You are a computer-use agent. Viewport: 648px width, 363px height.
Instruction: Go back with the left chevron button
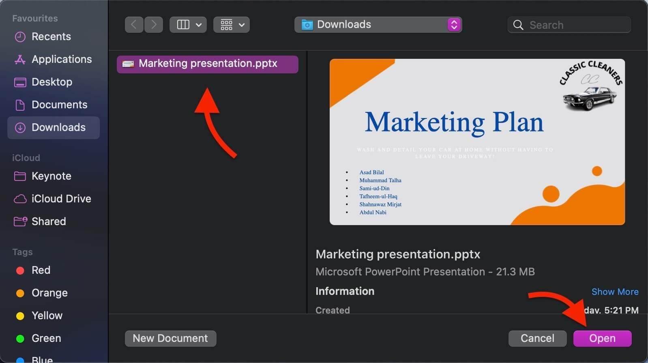[x=134, y=25]
